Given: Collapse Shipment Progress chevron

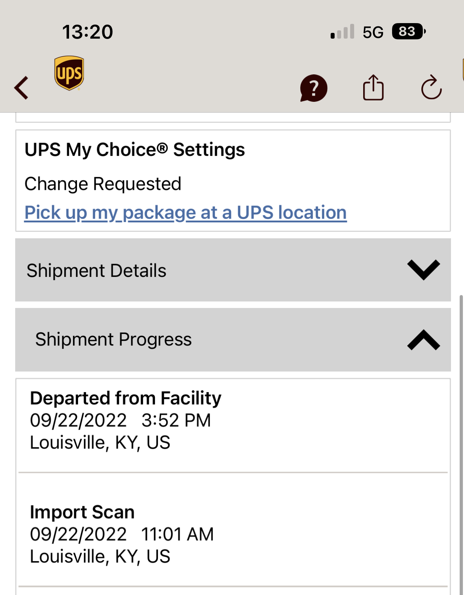Looking at the screenshot, I should click(x=423, y=340).
